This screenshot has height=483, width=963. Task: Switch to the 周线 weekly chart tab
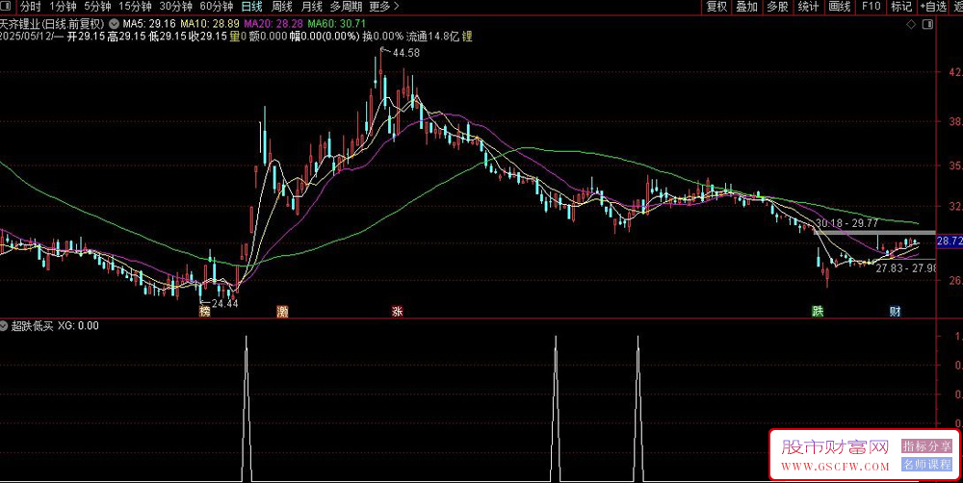click(282, 7)
